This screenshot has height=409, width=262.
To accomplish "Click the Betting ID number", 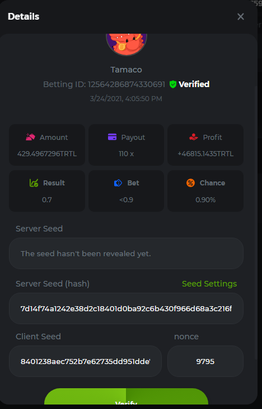I will point(127,84).
